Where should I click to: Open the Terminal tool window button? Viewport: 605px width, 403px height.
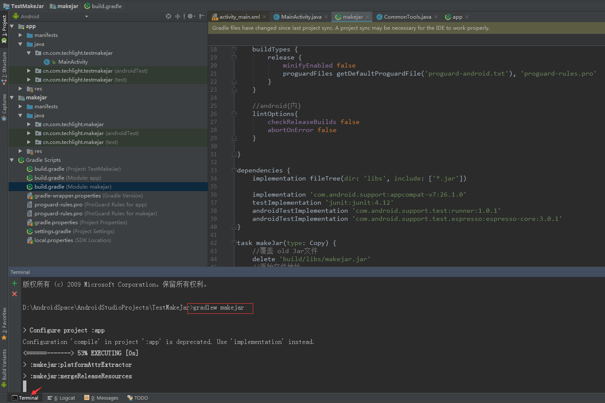[25, 398]
